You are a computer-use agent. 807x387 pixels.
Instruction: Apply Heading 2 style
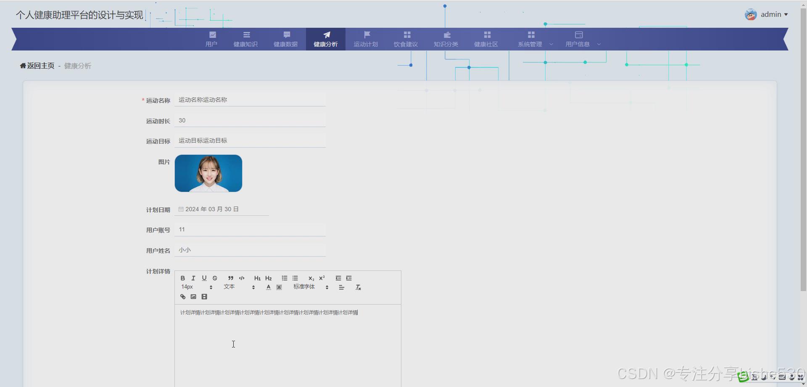269,278
